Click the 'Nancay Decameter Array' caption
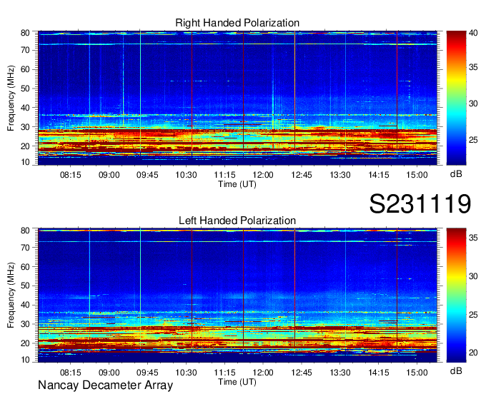This screenshot has width=486, height=394. pos(105,385)
